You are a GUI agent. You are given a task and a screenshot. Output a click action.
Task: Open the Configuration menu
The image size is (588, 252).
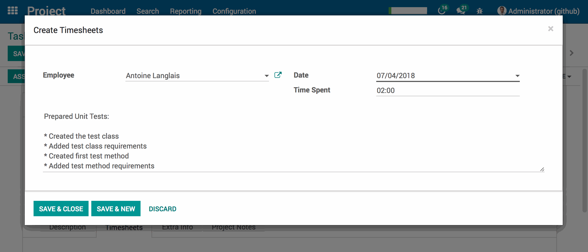[x=234, y=11]
